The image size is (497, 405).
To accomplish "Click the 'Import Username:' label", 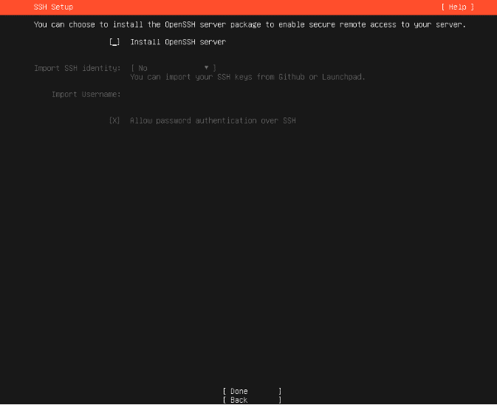I will [x=86, y=94].
